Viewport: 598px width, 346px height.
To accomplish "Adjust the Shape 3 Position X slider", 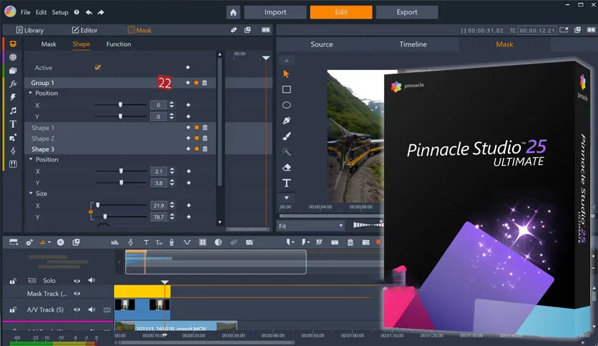I will [120, 172].
